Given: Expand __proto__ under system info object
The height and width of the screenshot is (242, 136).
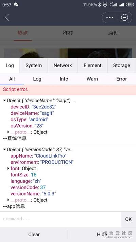Looking at the screenshot, I should pos(8,132).
